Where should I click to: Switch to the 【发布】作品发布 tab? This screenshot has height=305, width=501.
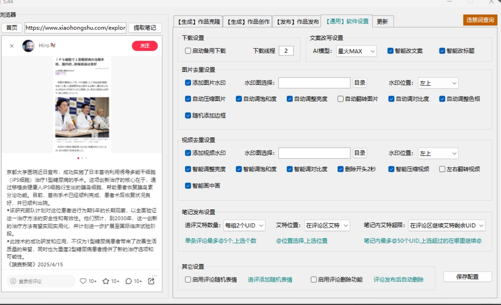point(297,22)
